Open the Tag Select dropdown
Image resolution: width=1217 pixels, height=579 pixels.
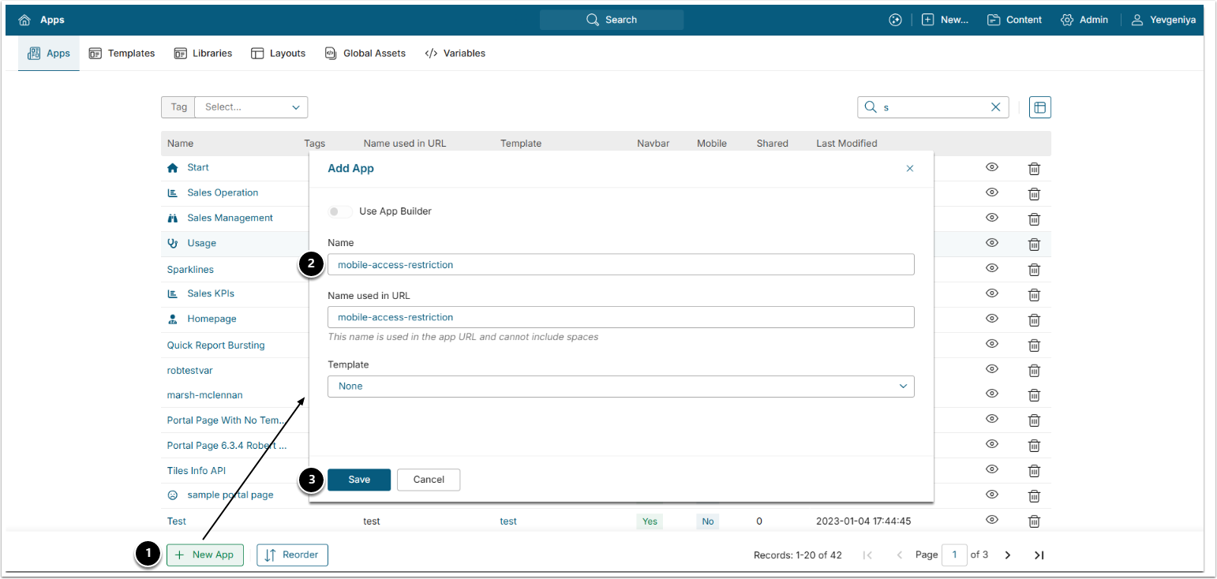(x=251, y=107)
